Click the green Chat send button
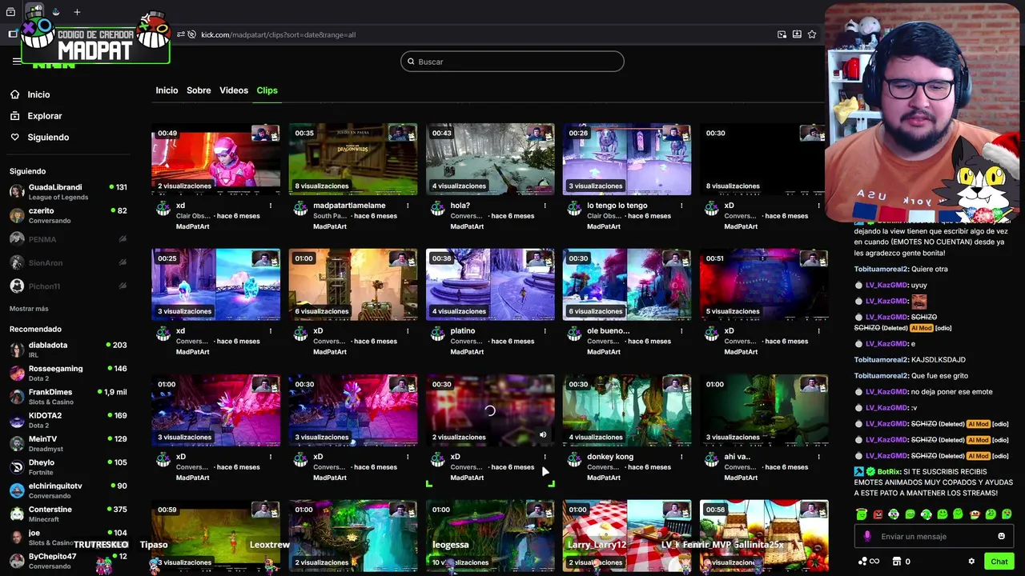This screenshot has height=576, width=1025. click(999, 562)
